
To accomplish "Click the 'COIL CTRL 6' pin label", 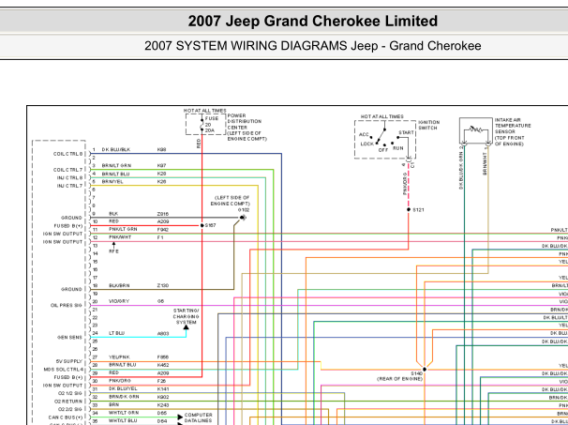I will (x=67, y=154).
